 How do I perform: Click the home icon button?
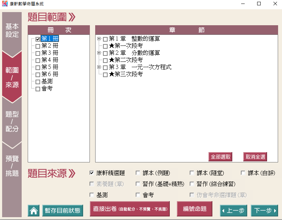point(34,210)
